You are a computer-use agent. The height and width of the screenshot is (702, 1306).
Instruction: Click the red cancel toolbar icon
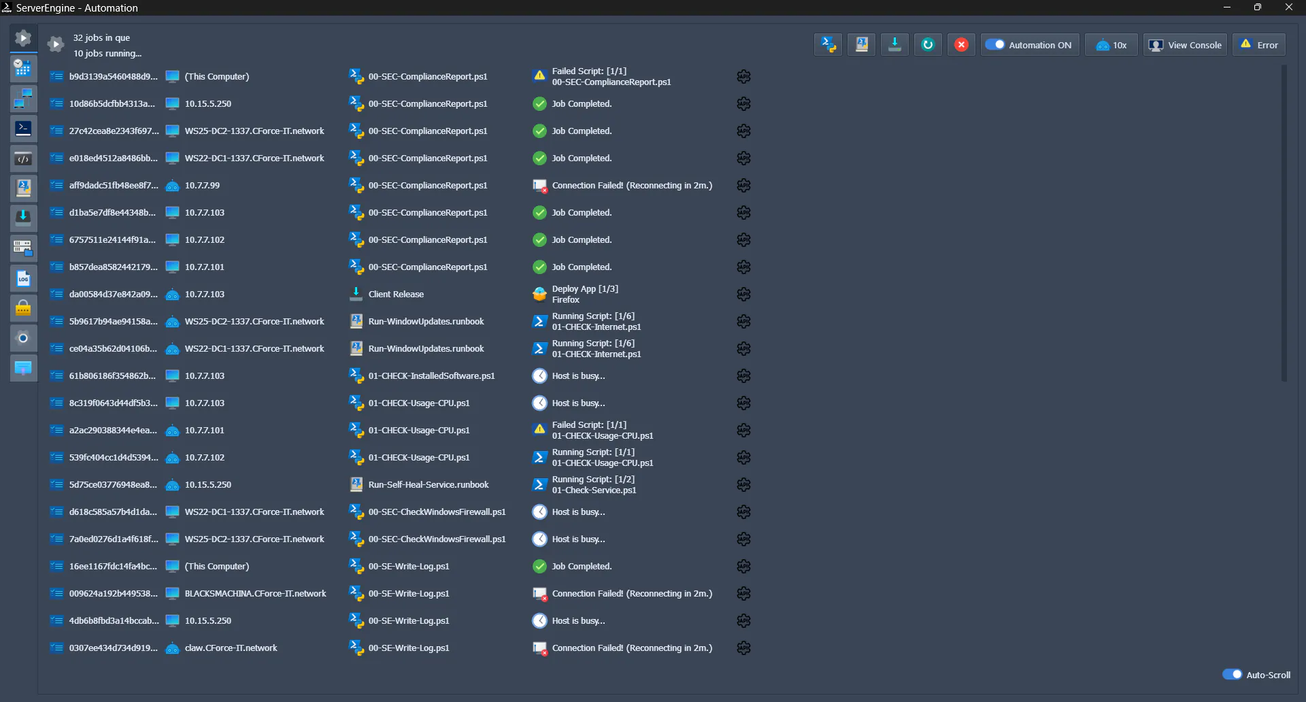point(961,45)
